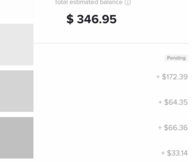192x162 pixels.
Task: Open the + $33.14 transaction amount
Action: click(x=174, y=153)
